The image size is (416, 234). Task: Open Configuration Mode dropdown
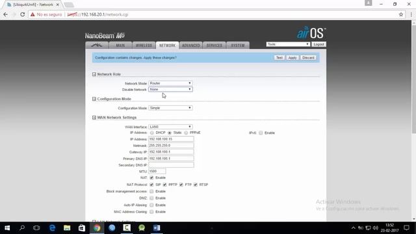point(170,108)
